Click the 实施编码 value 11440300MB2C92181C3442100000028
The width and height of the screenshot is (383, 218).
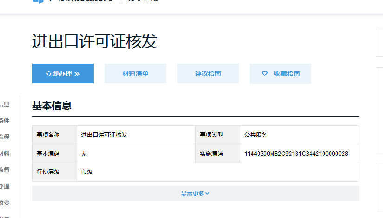coord(296,154)
